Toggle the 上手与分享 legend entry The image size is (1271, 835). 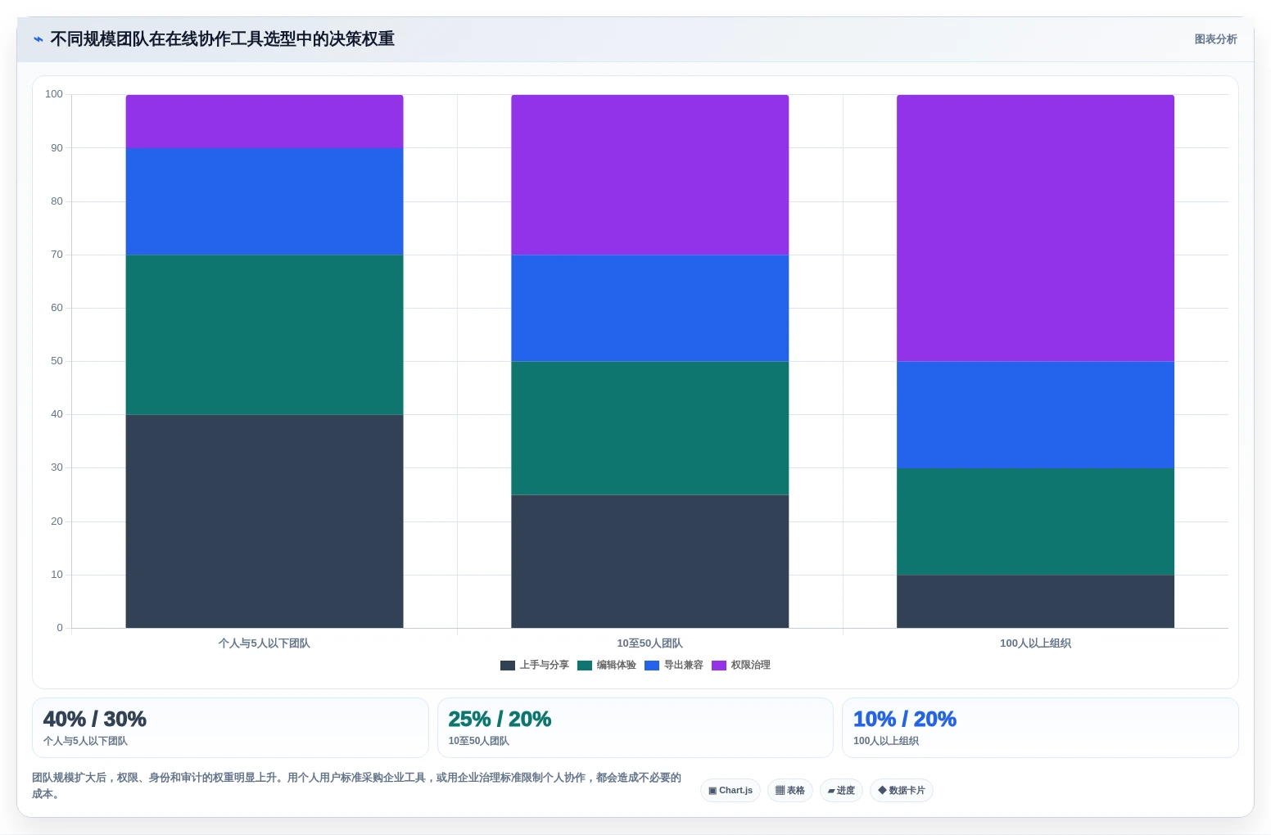pyautogui.click(x=535, y=665)
